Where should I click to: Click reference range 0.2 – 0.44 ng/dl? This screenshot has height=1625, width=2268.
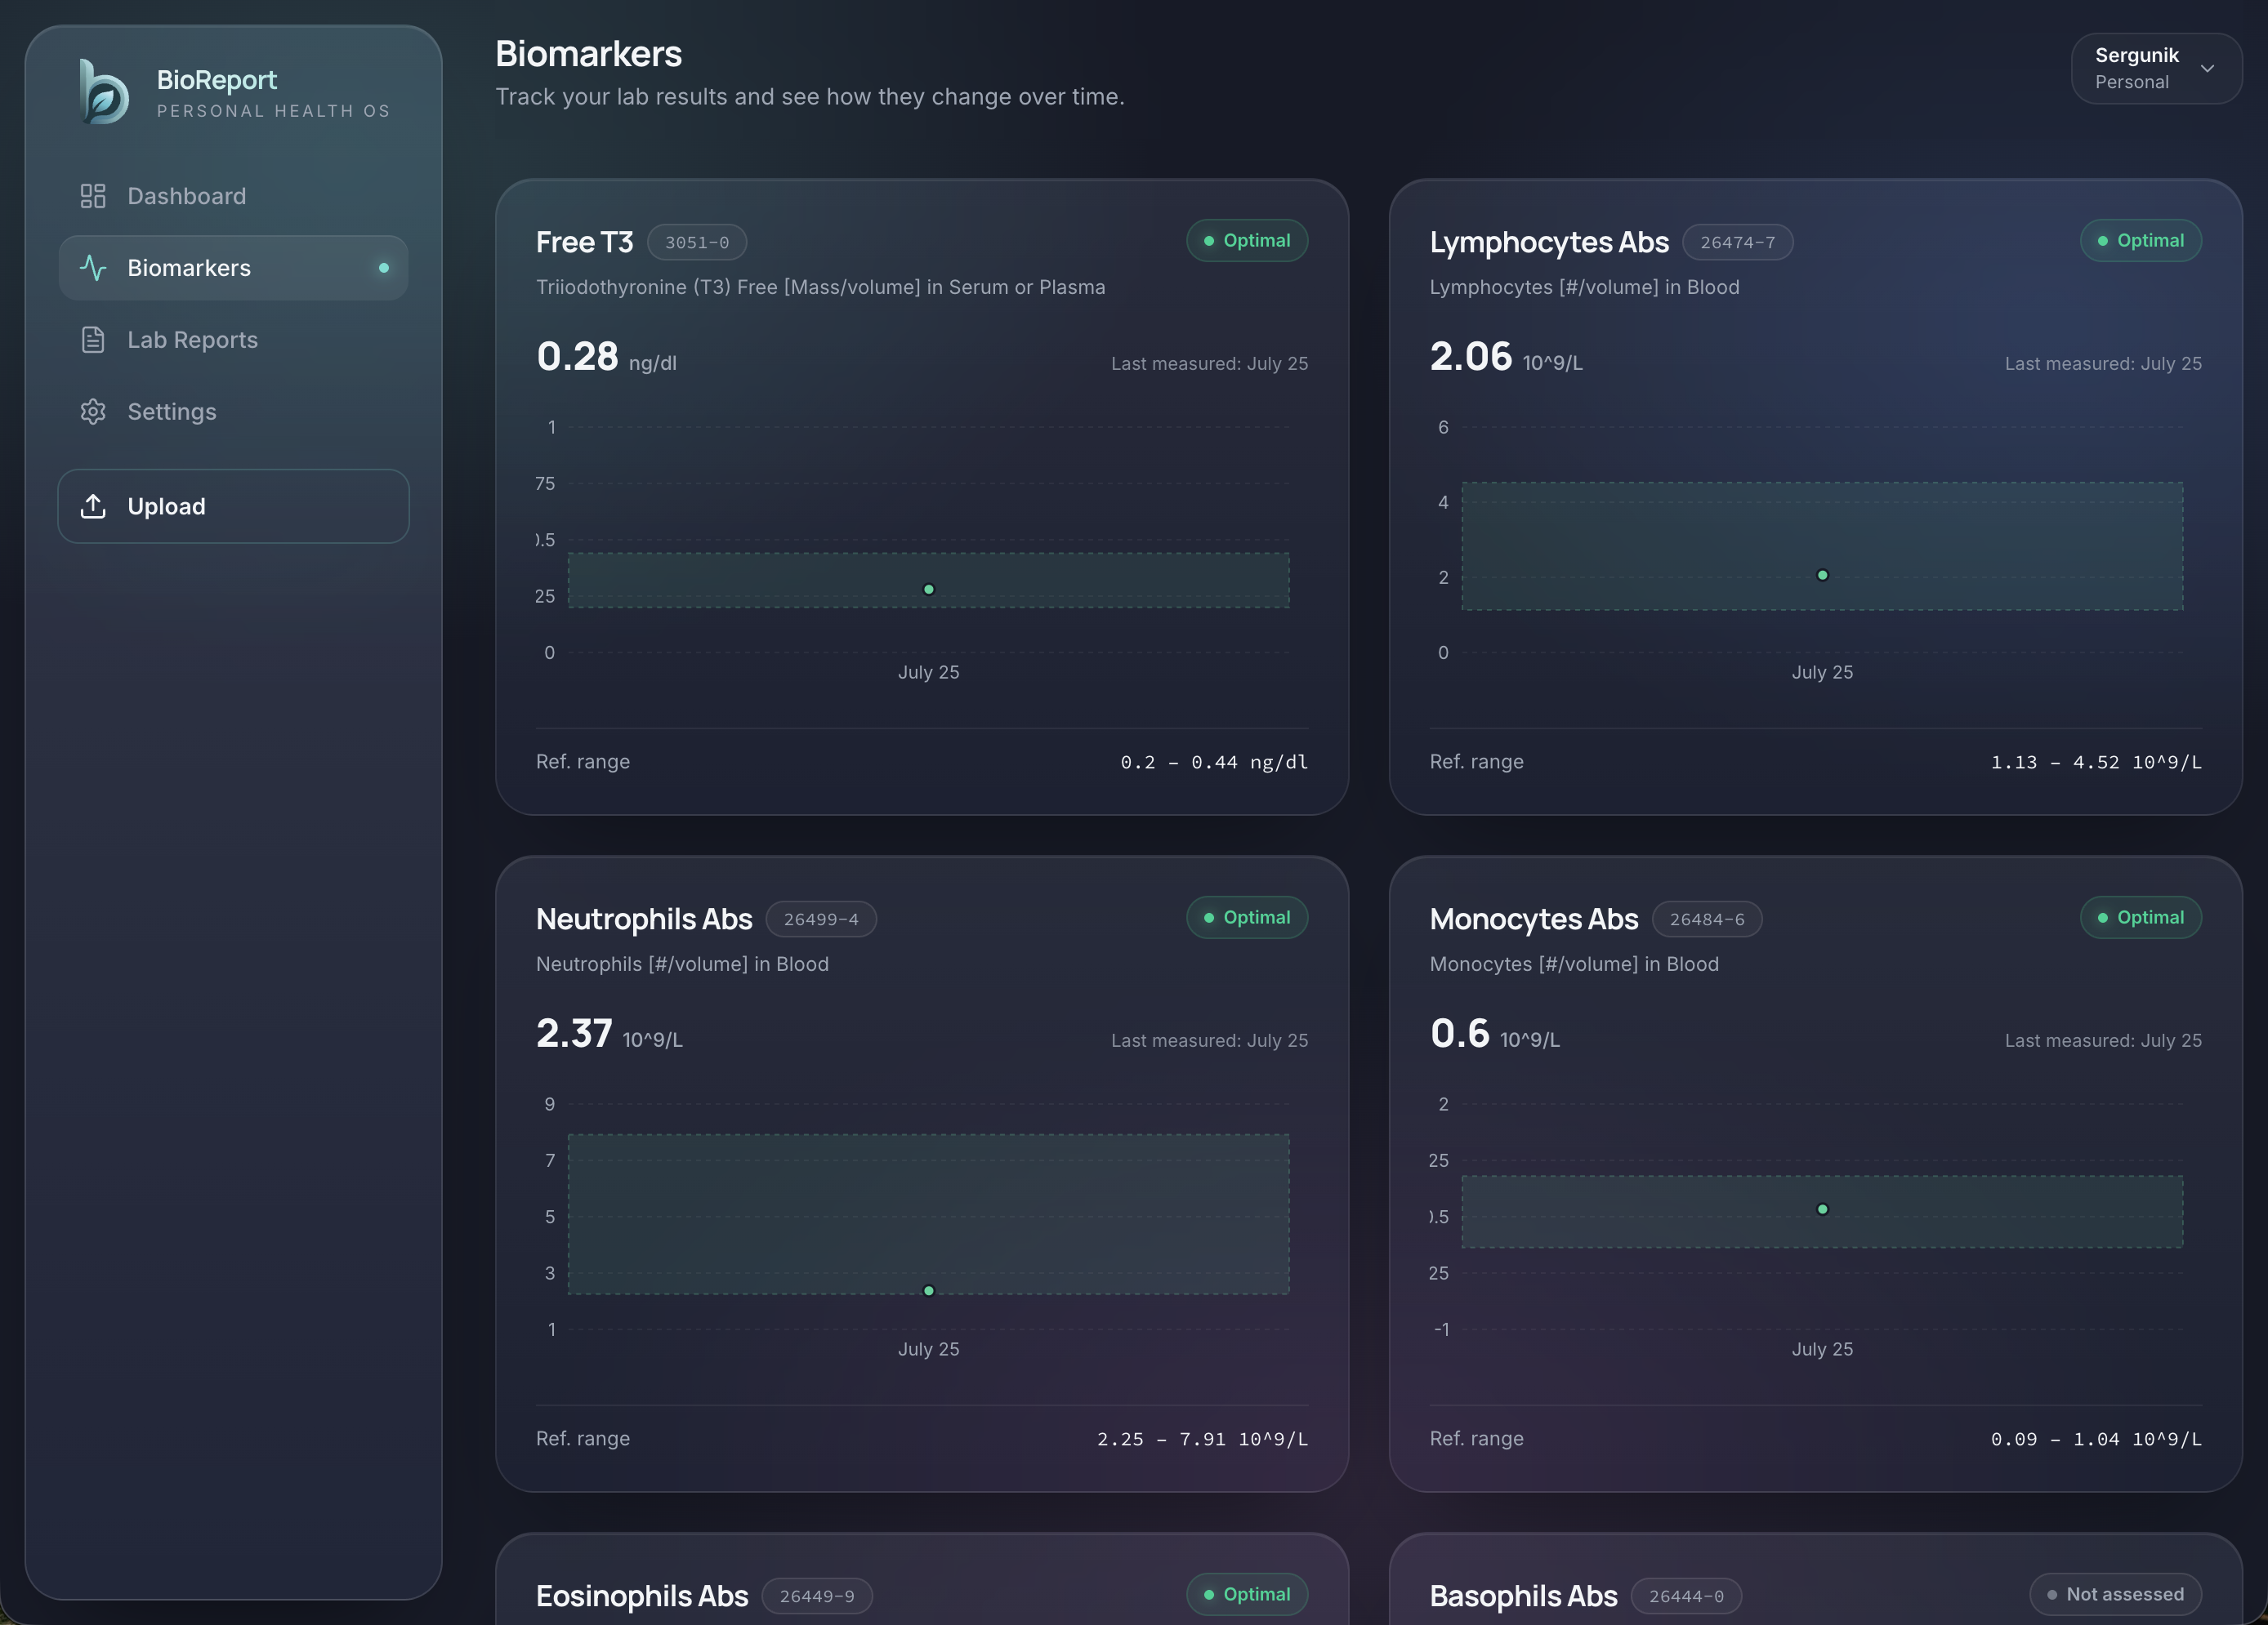click(1214, 762)
